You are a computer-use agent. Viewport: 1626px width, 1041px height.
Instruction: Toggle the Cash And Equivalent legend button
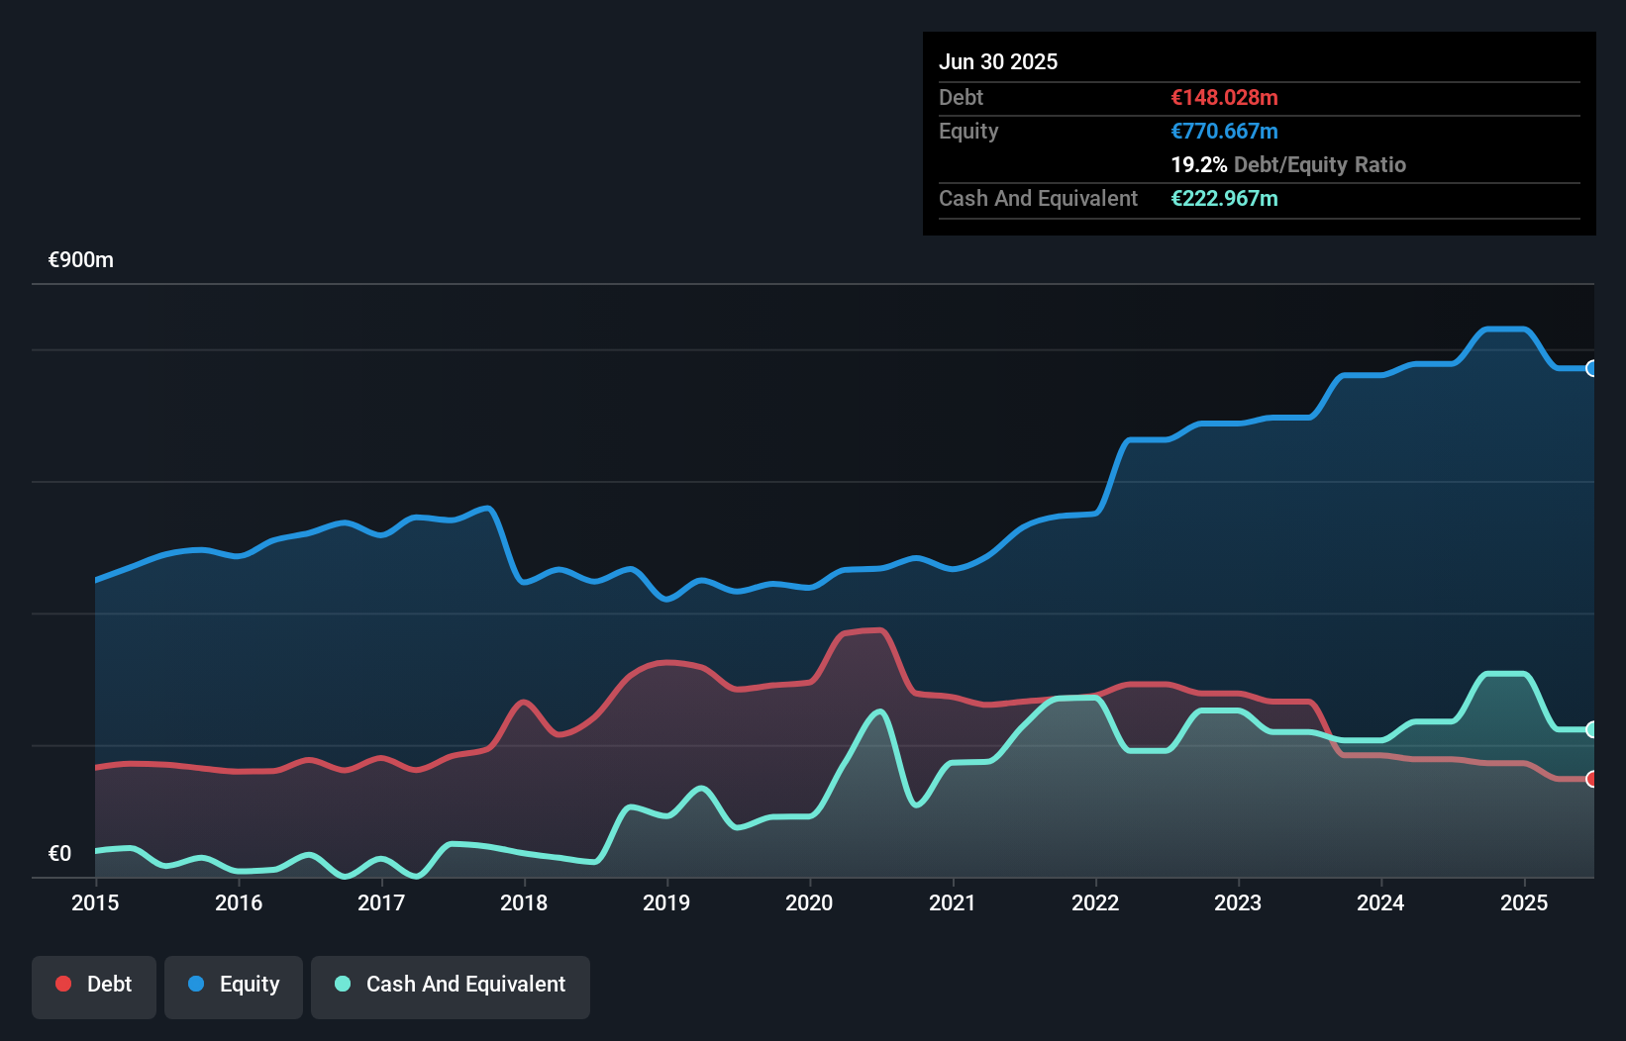click(x=451, y=985)
